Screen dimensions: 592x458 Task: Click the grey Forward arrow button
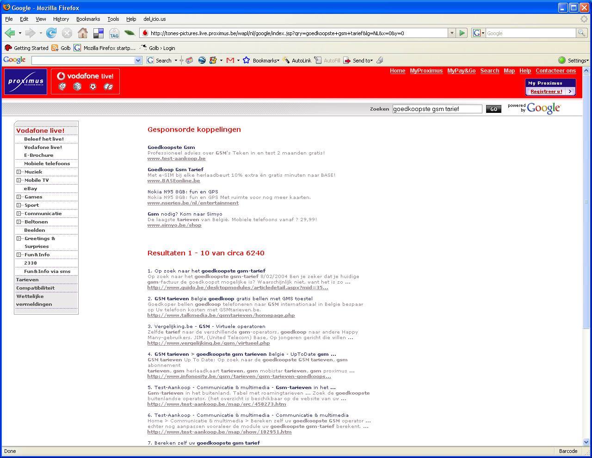point(31,33)
